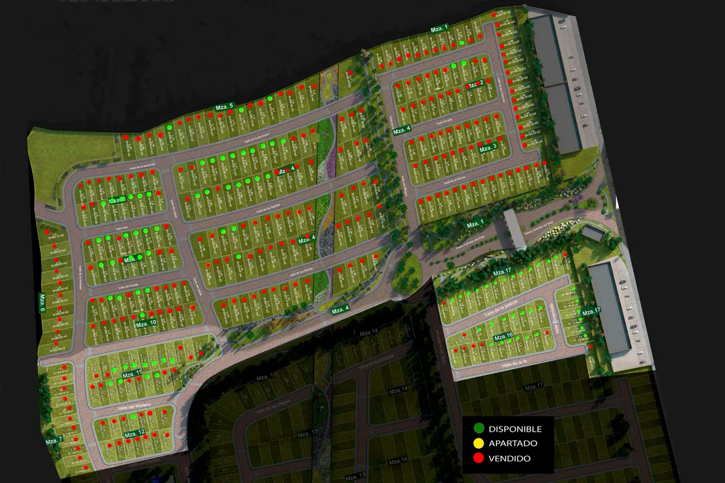The image size is (725, 483).
Task: Select the Mza. 2 block label
Action: (x=475, y=84)
